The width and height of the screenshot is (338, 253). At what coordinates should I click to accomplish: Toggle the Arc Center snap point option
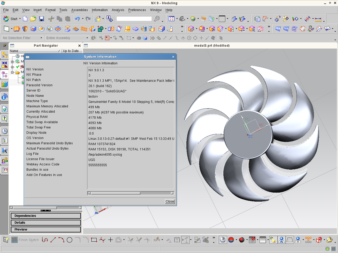[x=189, y=38]
